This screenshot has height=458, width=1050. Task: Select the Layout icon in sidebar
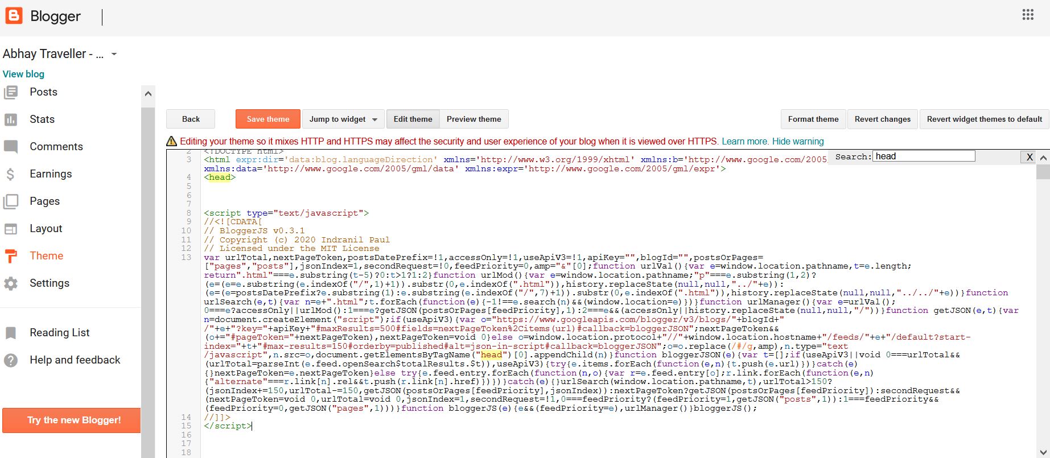[x=11, y=229]
